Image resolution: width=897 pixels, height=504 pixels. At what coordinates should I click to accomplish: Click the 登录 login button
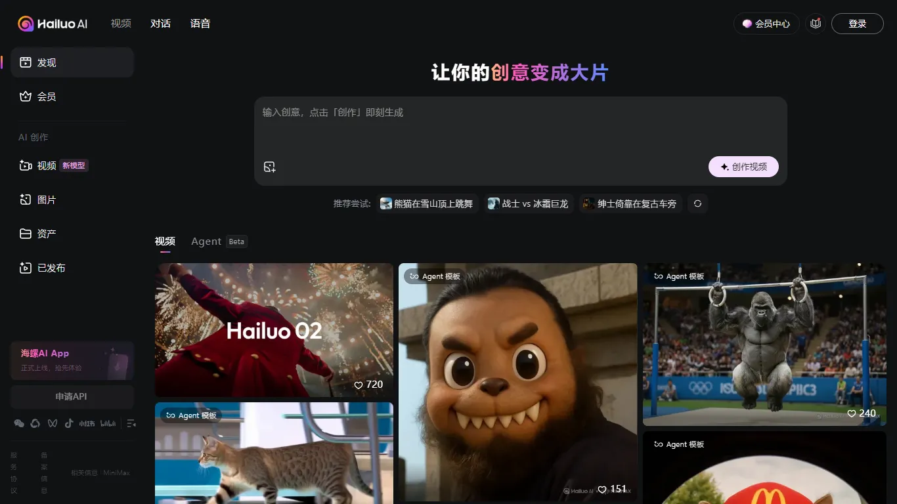click(857, 23)
